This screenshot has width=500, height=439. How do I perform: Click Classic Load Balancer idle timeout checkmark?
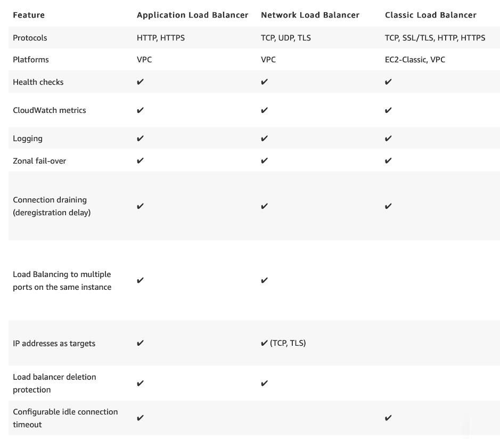click(x=389, y=418)
